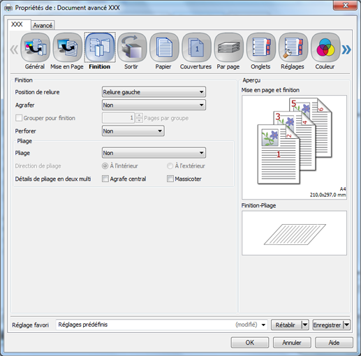Open the Général settings icon
Screen dimensions: 361x356
(x=35, y=47)
